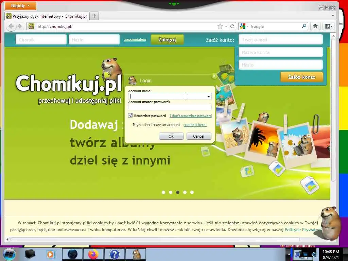
Task: Open the black box taskbar icon
Action: [30, 254]
